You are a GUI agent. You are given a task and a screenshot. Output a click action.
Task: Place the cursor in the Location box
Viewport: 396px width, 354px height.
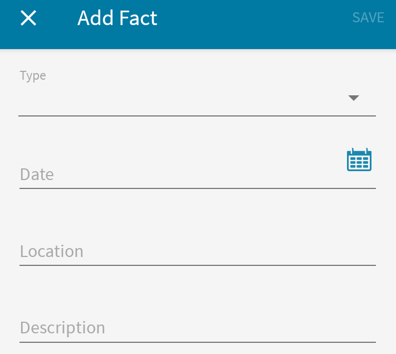(x=198, y=251)
